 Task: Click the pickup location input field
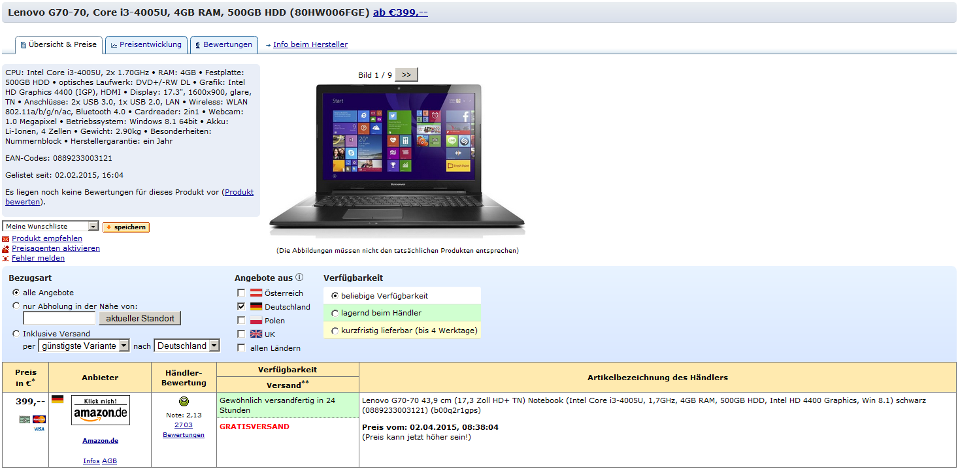pyautogui.click(x=59, y=318)
